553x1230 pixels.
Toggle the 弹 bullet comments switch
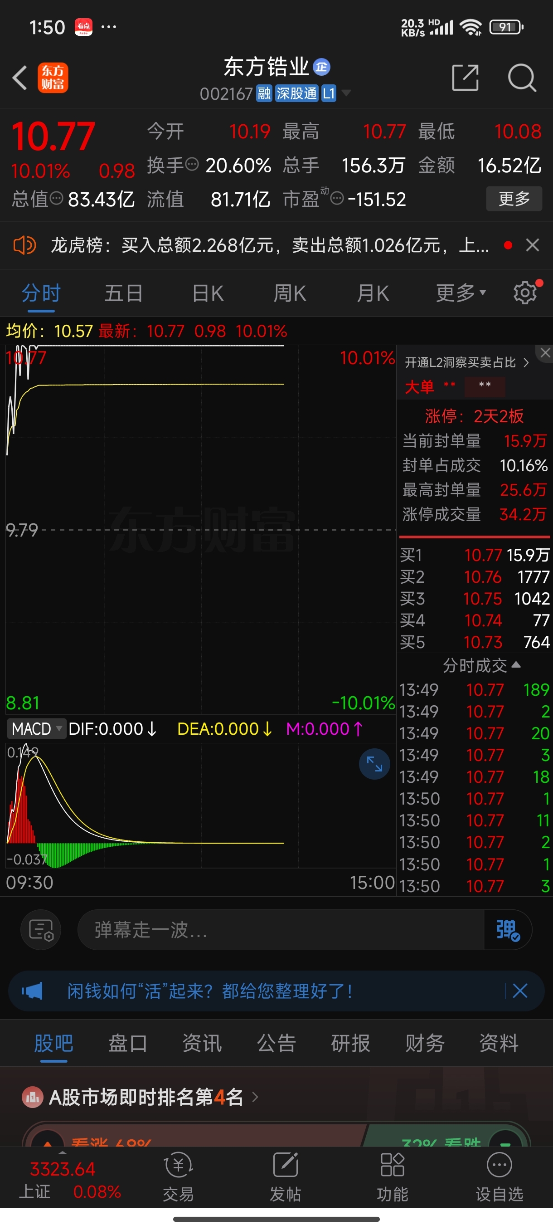coord(508,930)
